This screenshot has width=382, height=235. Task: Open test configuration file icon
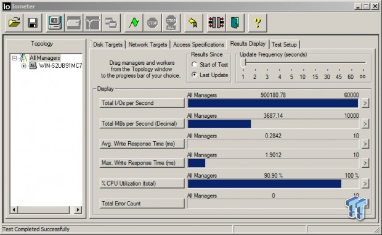click(x=14, y=23)
